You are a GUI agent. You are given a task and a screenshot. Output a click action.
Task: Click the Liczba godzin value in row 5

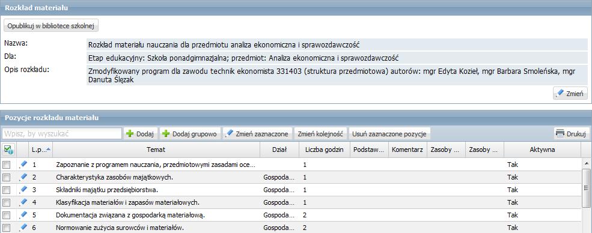pos(305,215)
